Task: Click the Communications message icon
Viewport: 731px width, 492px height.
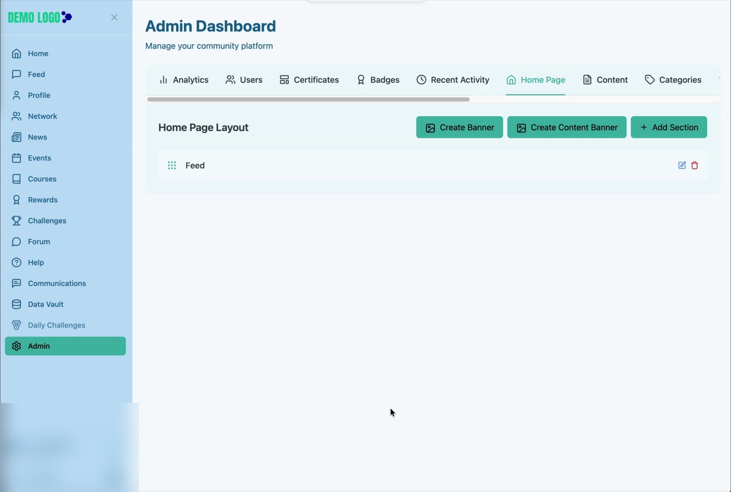Action: [x=17, y=284]
